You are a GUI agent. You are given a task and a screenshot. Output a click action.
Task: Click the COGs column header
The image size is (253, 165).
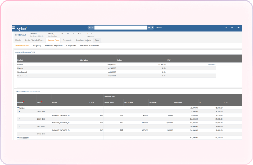[92, 102]
